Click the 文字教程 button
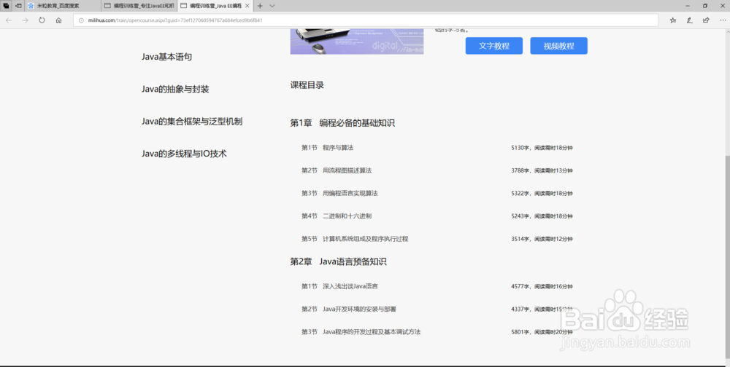This screenshot has width=730, height=367. pos(494,46)
